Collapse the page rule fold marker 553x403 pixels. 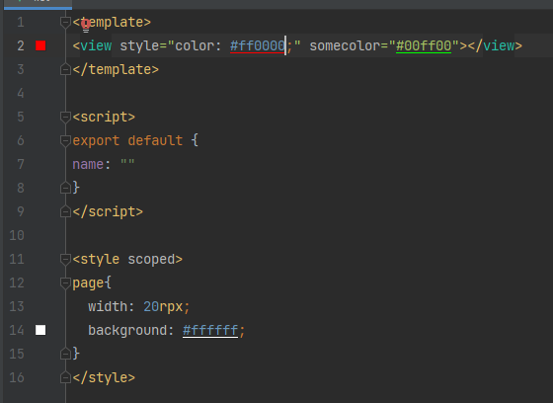(x=65, y=283)
